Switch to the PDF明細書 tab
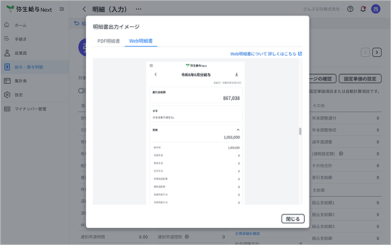The height and width of the screenshot is (245, 391). (x=109, y=41)
